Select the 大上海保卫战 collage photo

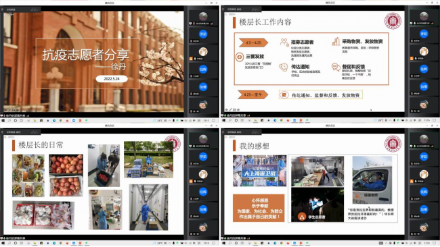point(259,171)
